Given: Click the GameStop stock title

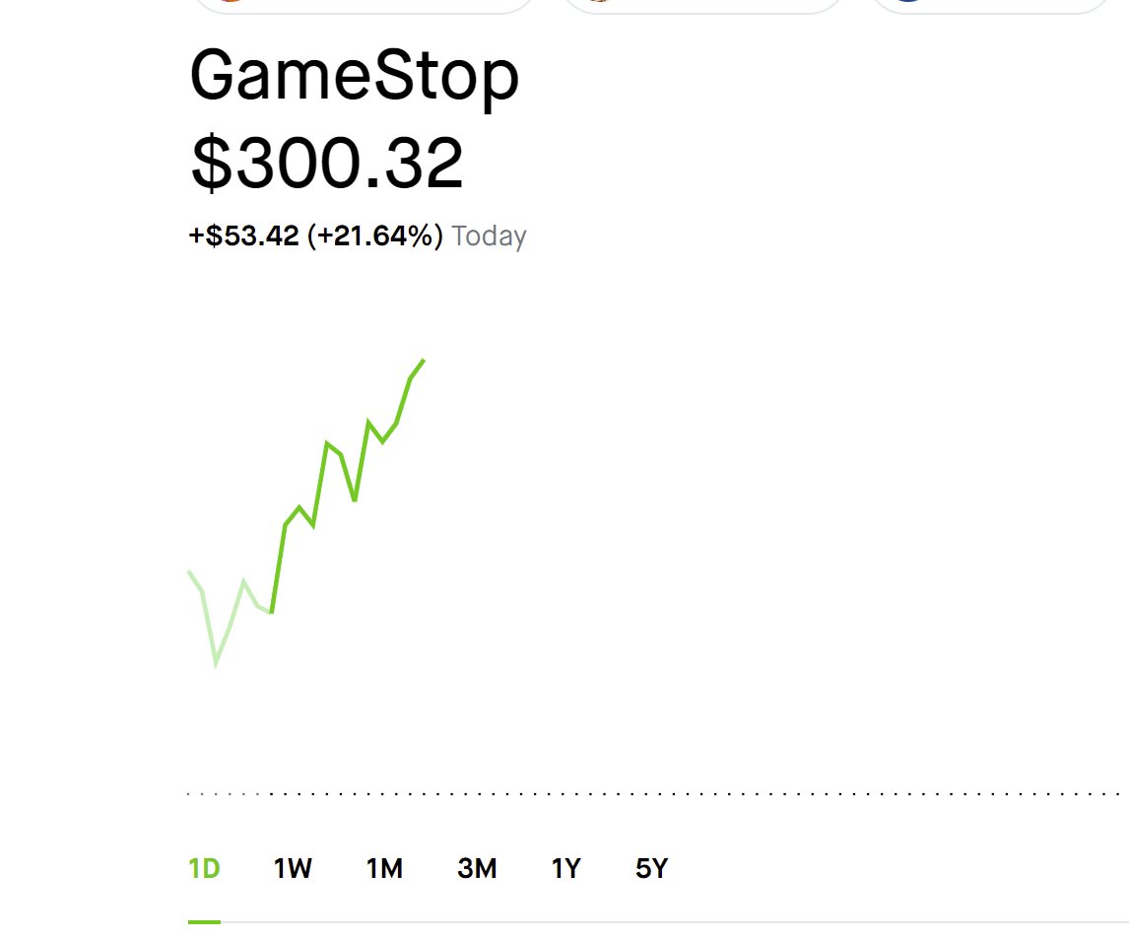Looking at the screenshot, I should click(x=354, y=76).
